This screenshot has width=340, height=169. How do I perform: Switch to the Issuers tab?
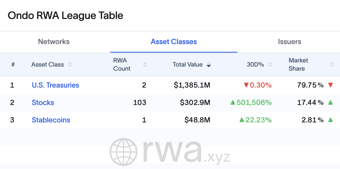pos(289,41)
